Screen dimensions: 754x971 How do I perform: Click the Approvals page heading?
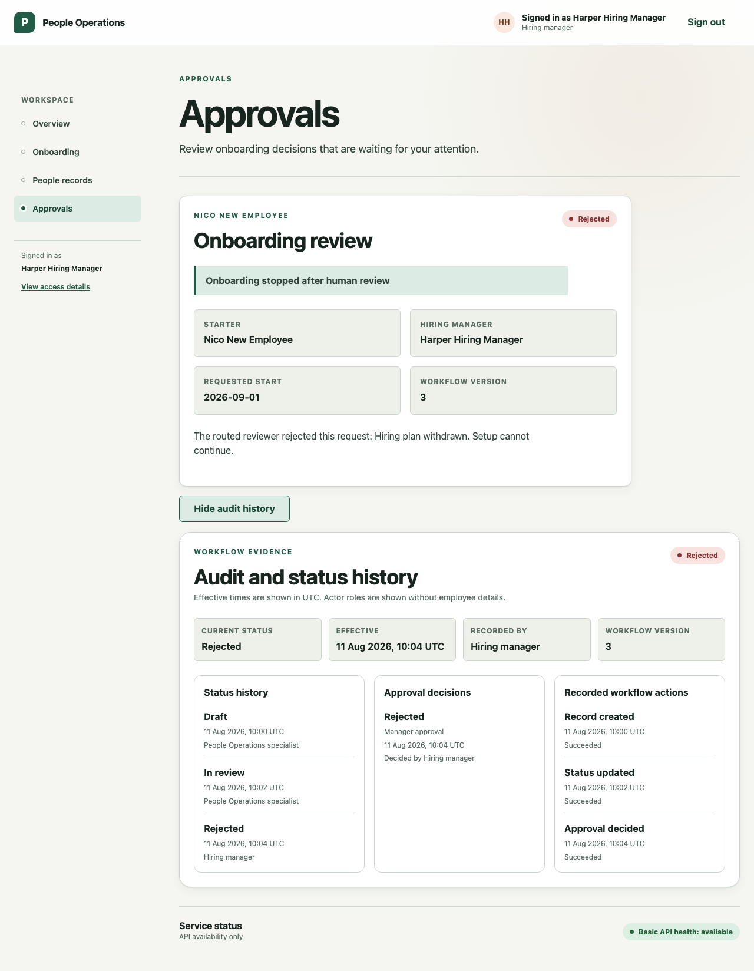coord(259,114)
